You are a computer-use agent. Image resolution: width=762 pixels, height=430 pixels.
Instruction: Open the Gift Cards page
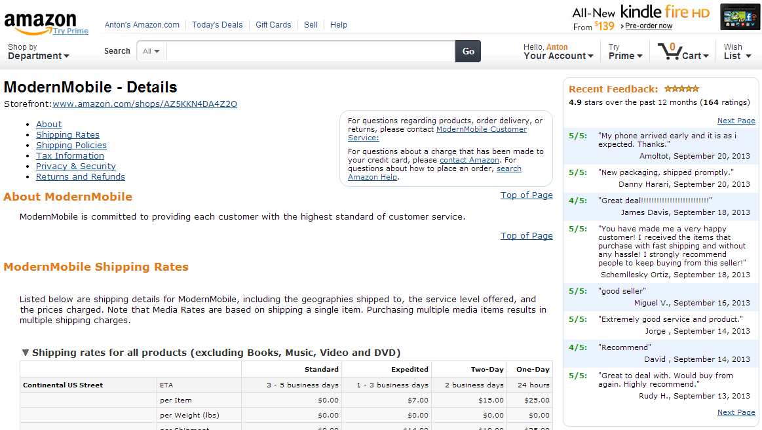(x=274, y=25)
